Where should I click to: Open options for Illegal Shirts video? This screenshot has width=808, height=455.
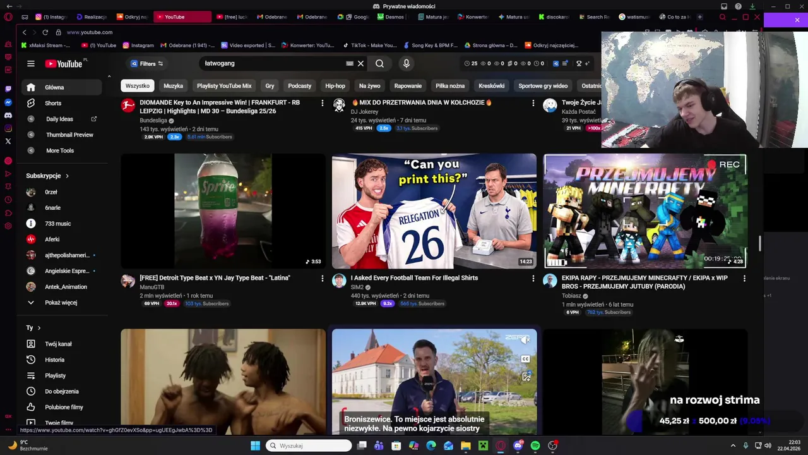[x=533, y=278]
